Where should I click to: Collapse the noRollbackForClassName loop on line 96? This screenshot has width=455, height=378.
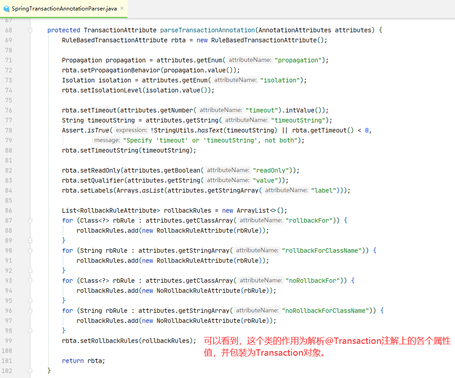pyautogui.click(x=30, y=311)
